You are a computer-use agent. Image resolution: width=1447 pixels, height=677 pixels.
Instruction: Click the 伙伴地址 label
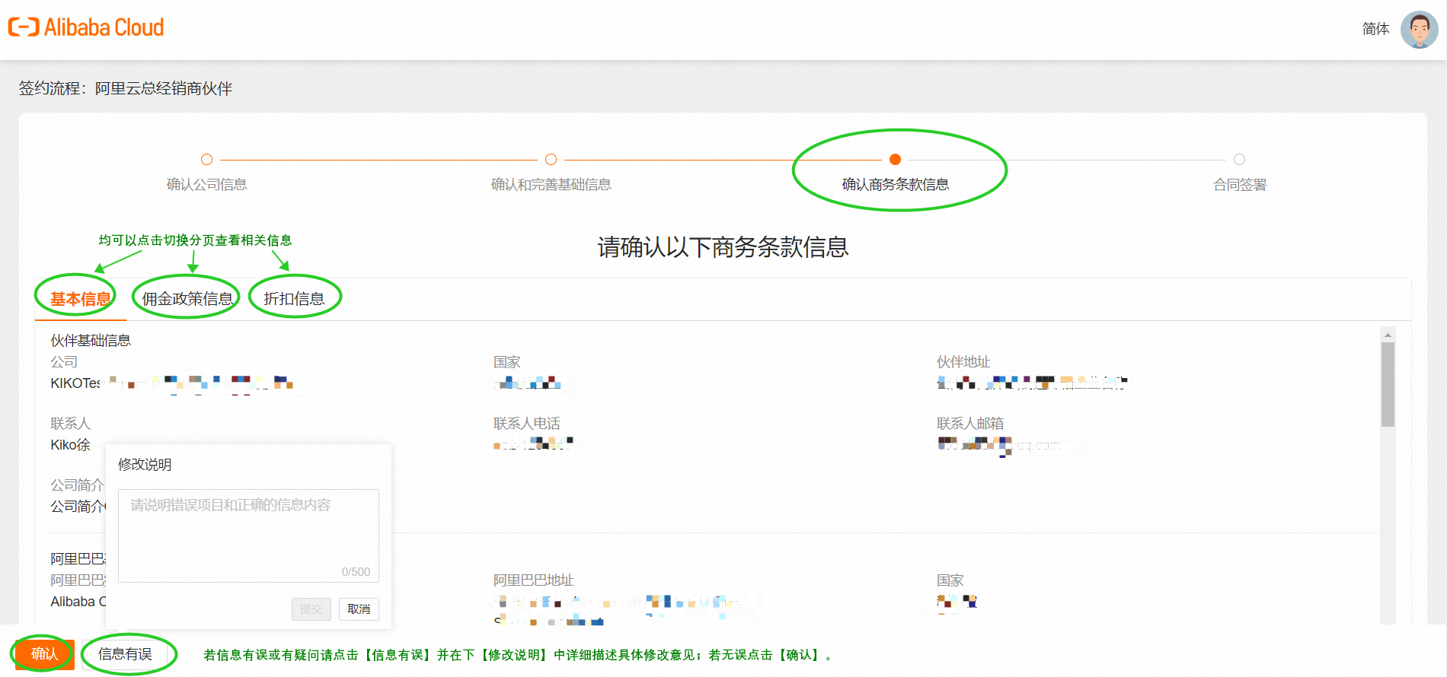(x=963, y=361)
